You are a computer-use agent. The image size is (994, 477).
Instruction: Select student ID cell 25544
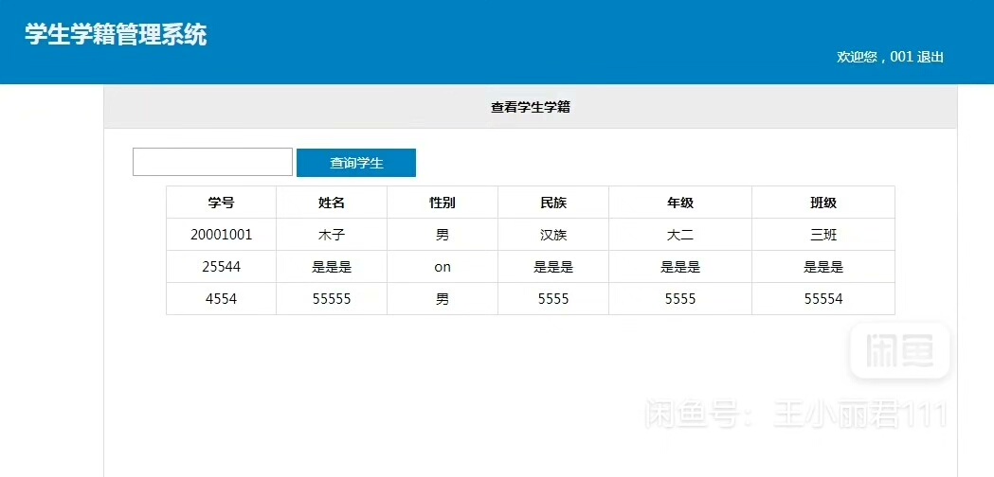tap(221, 267)
